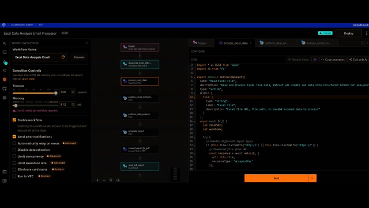Select the download_excel_attachment step node
The width and height of the screenshot is (369, 208).
click(140, 64)
